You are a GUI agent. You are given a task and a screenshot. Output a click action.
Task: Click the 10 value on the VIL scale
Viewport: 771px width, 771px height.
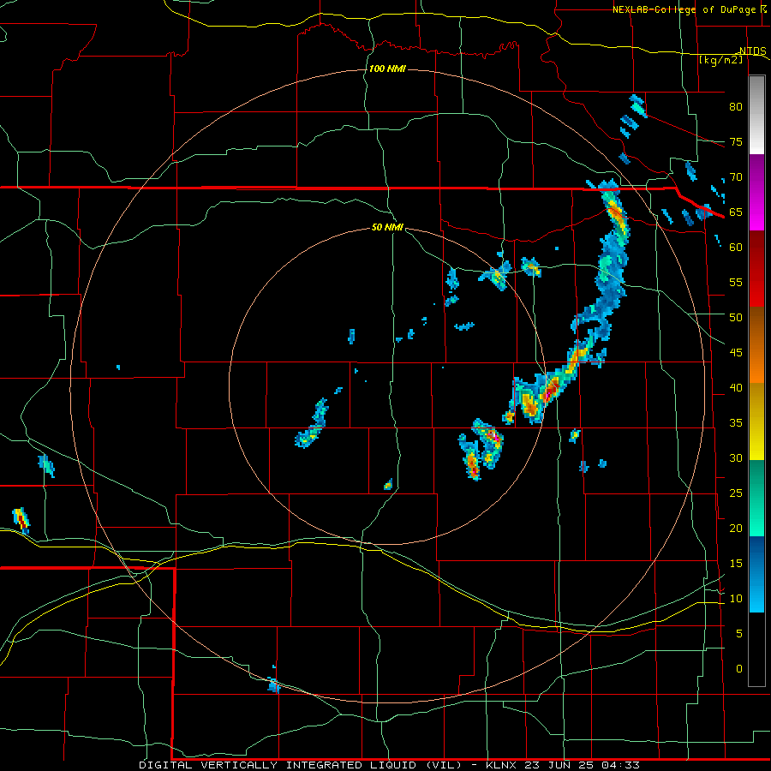(736, 599)
